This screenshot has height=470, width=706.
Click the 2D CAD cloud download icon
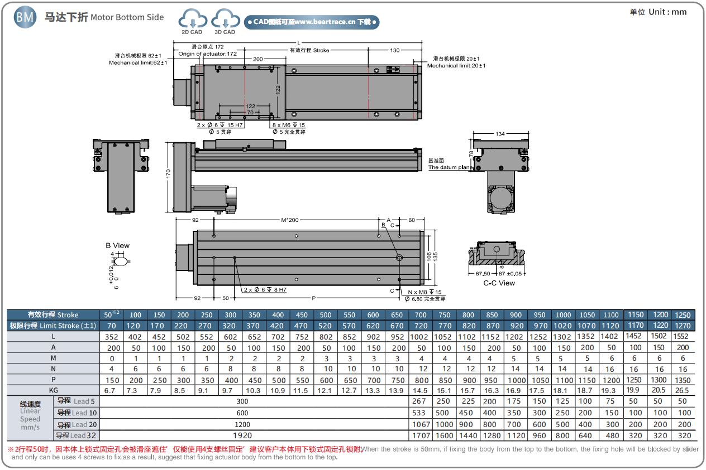192,20
